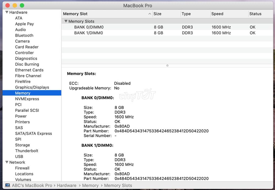Open Locations under Network
Viewport: 275px width, 190px height.
pyautogui.click(x=24, y=174)
